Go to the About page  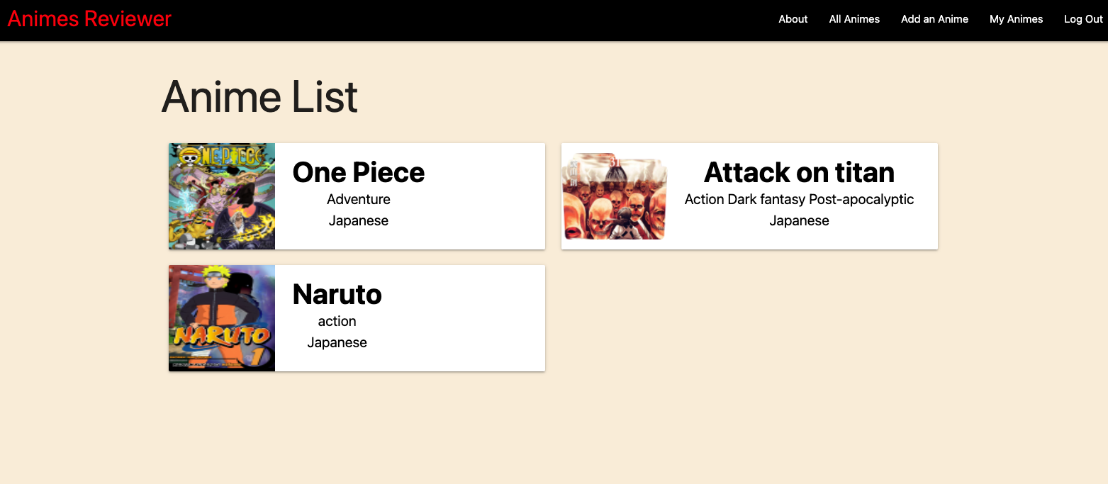click(x=793, y=19)
